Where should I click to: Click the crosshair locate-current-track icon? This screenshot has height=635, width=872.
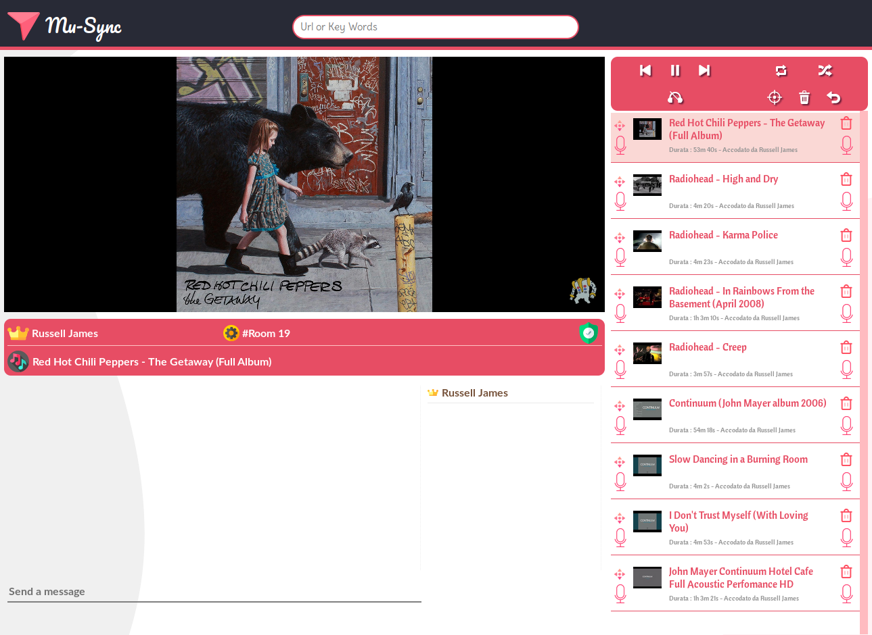[x=775, y=98]
